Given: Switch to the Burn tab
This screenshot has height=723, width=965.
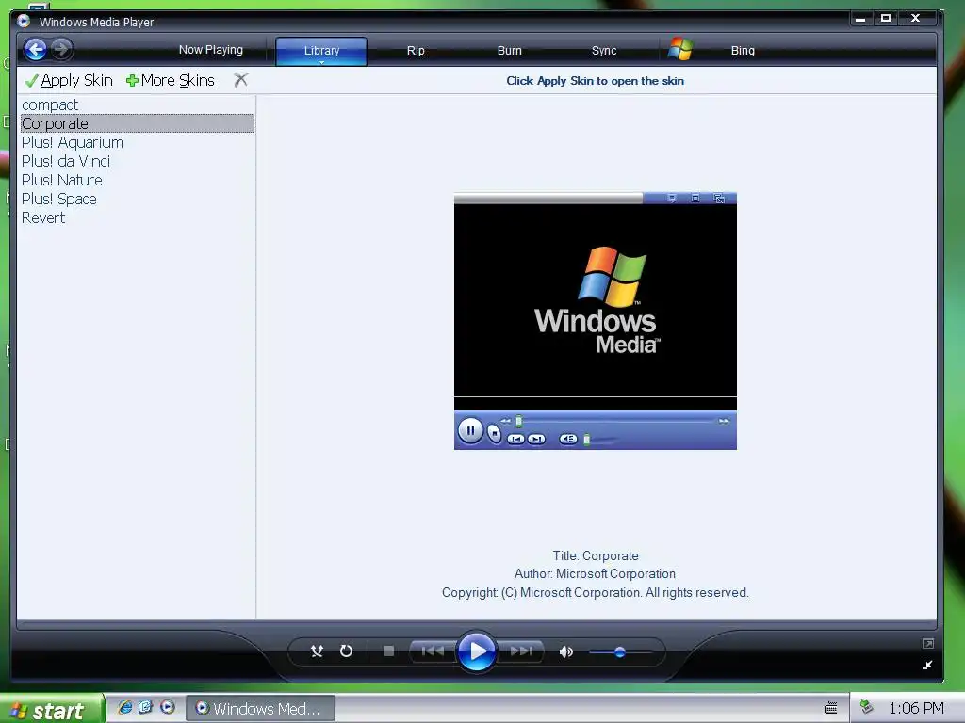Looking at the screenshot, I should 510,51.
